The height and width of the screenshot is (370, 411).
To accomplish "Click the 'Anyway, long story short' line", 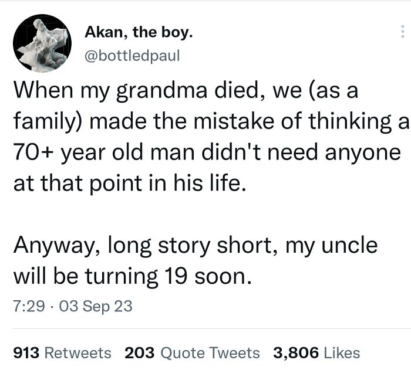I will coord(194,244).
